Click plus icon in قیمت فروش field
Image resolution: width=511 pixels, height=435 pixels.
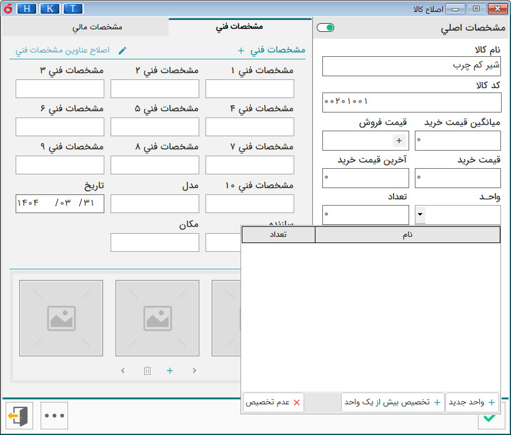click(x=399, y=141)
